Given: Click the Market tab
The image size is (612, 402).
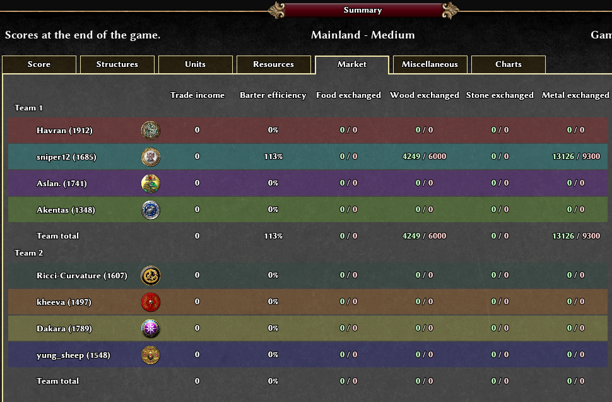Looking at the screenshot, I should coord(352,64).
